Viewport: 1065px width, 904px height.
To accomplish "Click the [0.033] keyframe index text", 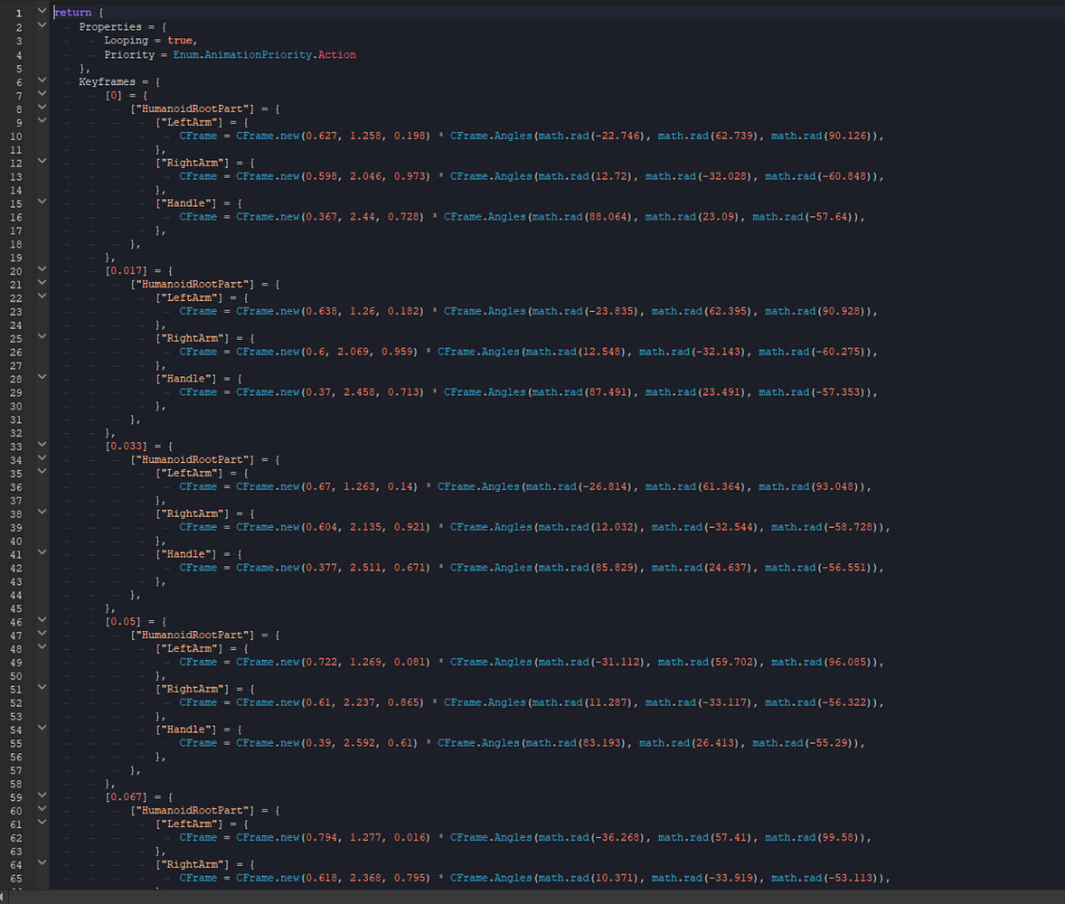I will pos(126,447).
